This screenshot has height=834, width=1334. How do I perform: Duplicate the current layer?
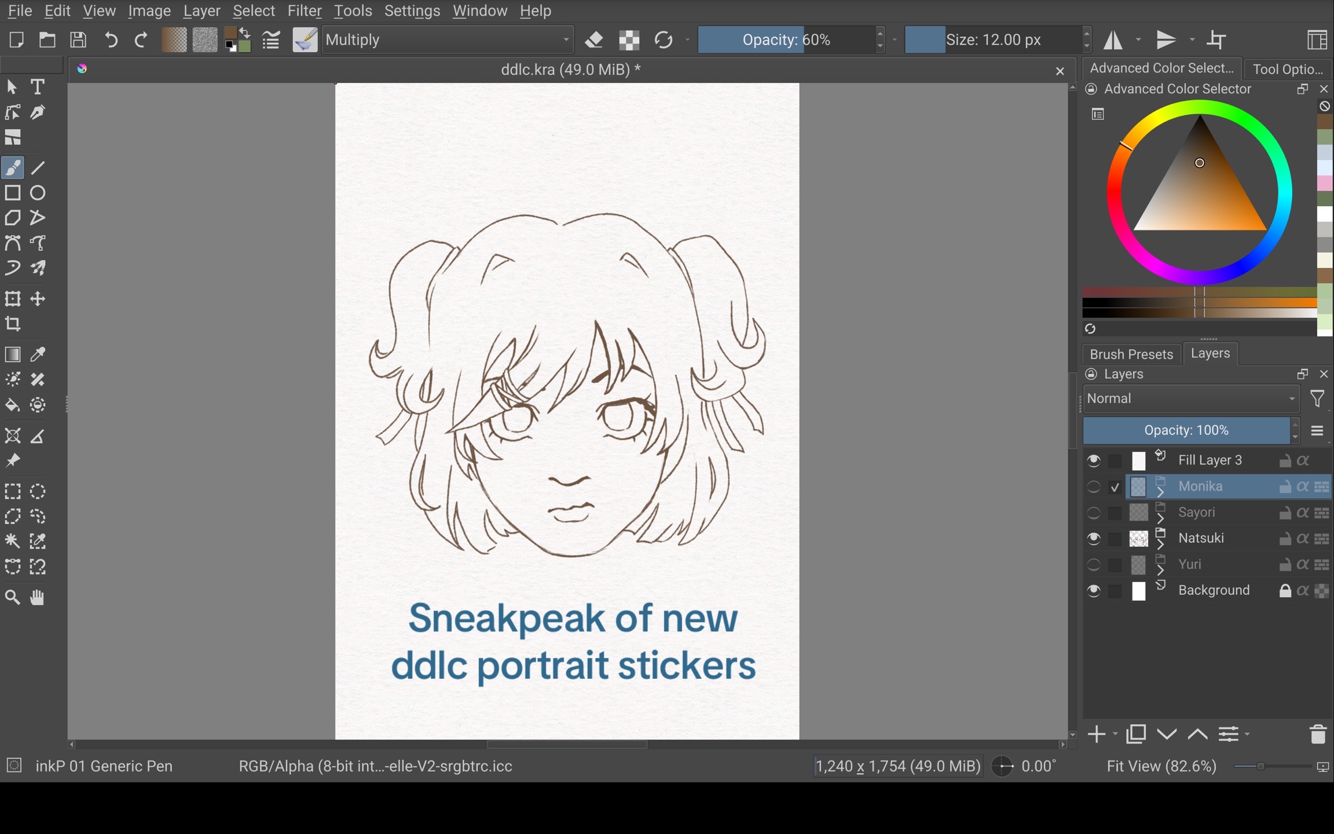click(x=1136, y=734)
